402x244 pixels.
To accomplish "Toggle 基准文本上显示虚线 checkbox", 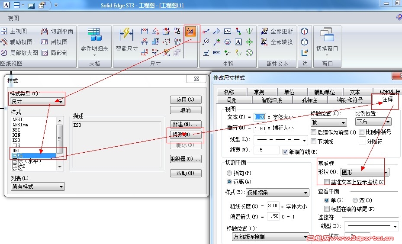I will click(x=327, y=182).
